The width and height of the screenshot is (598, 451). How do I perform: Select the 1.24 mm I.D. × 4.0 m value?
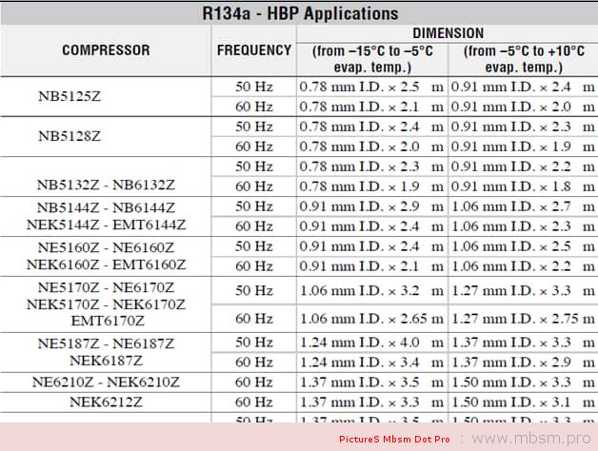(371, 343)
